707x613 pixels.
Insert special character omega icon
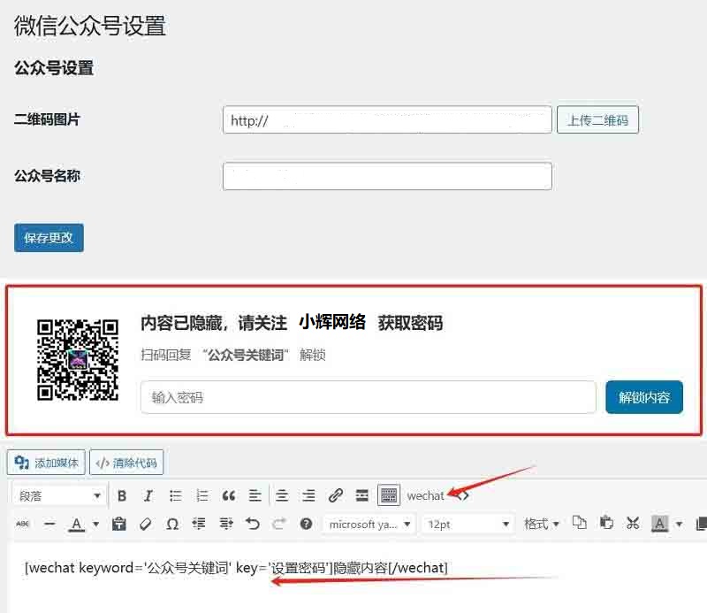(171, 524)
